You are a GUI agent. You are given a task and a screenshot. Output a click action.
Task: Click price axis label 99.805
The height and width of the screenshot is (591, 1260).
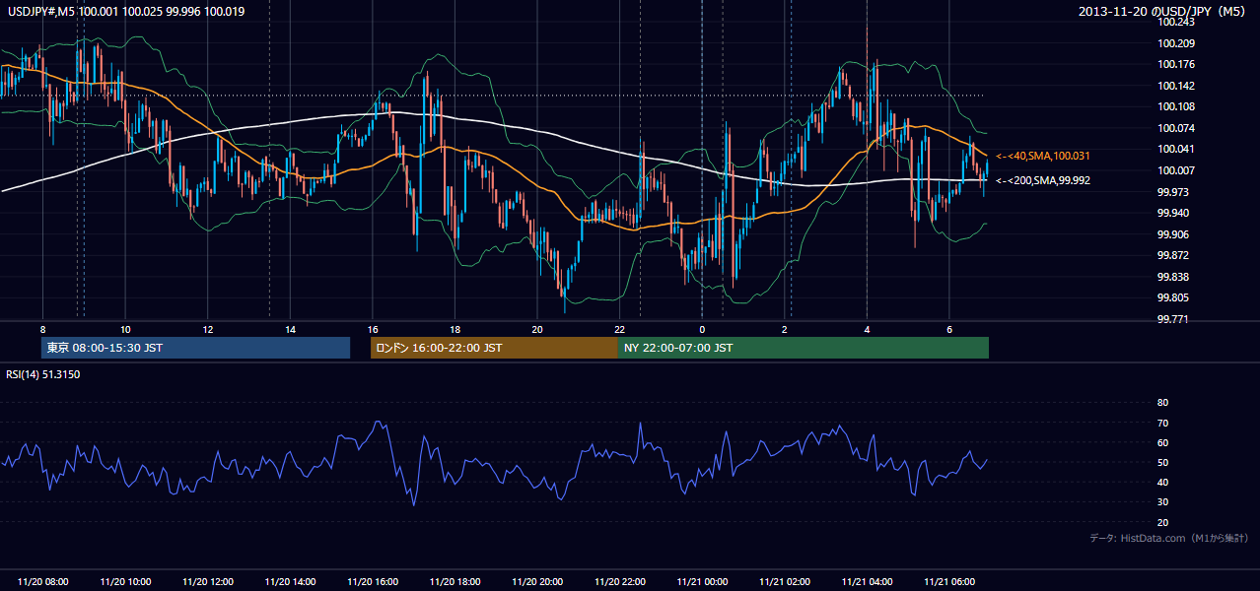pos(1173,297)
